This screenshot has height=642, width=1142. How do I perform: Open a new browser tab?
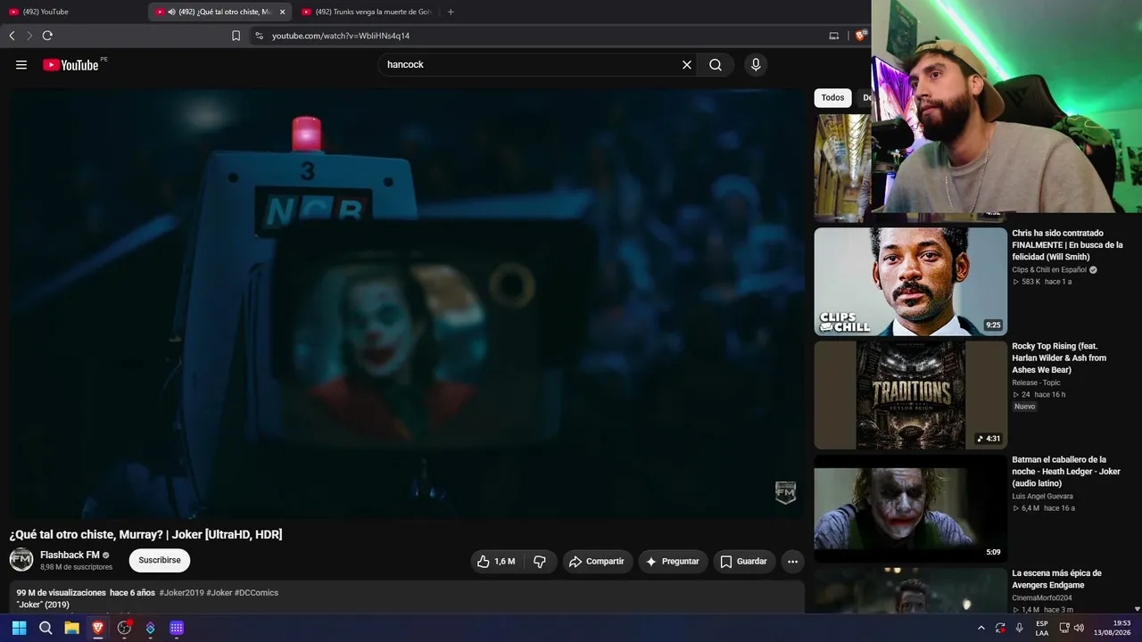pyautogui.click(x=451, y=12)
